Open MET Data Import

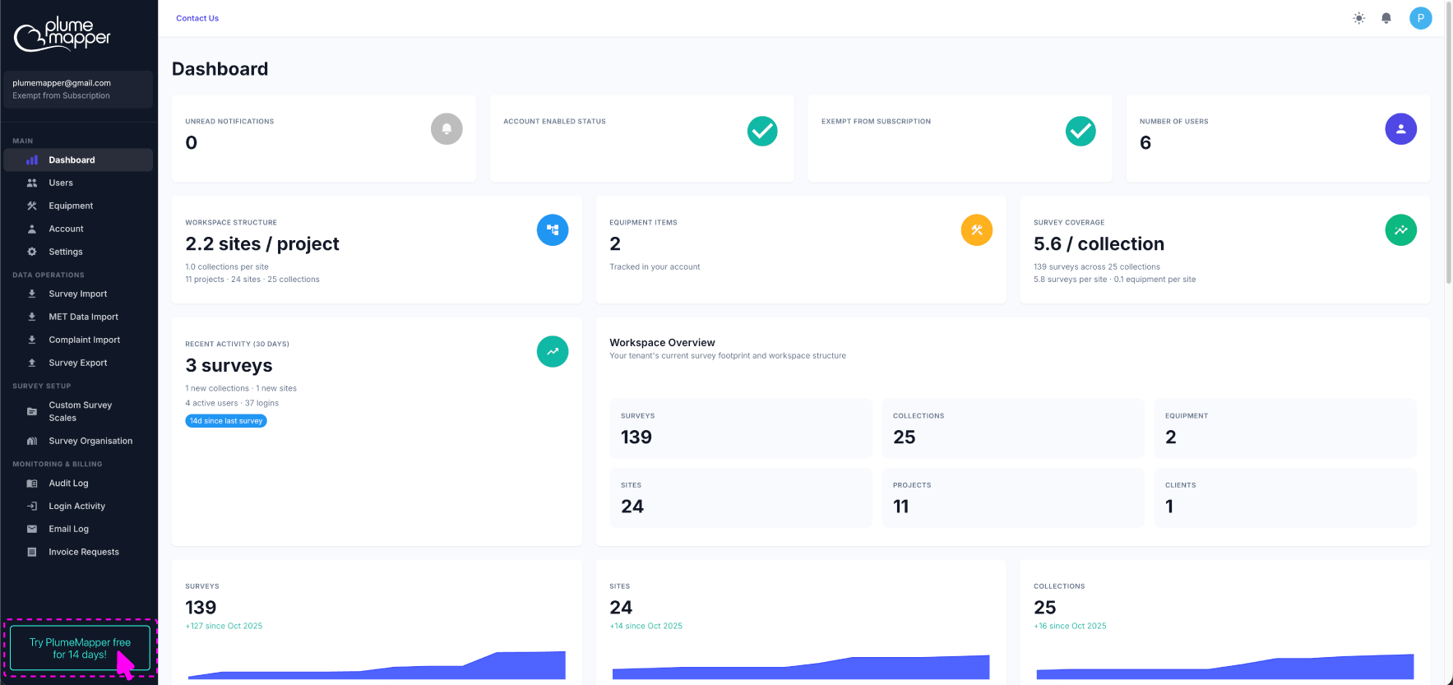click(78, 317)
